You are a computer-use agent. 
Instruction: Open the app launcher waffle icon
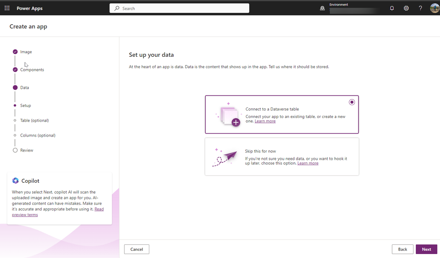[x=7, y=8]
